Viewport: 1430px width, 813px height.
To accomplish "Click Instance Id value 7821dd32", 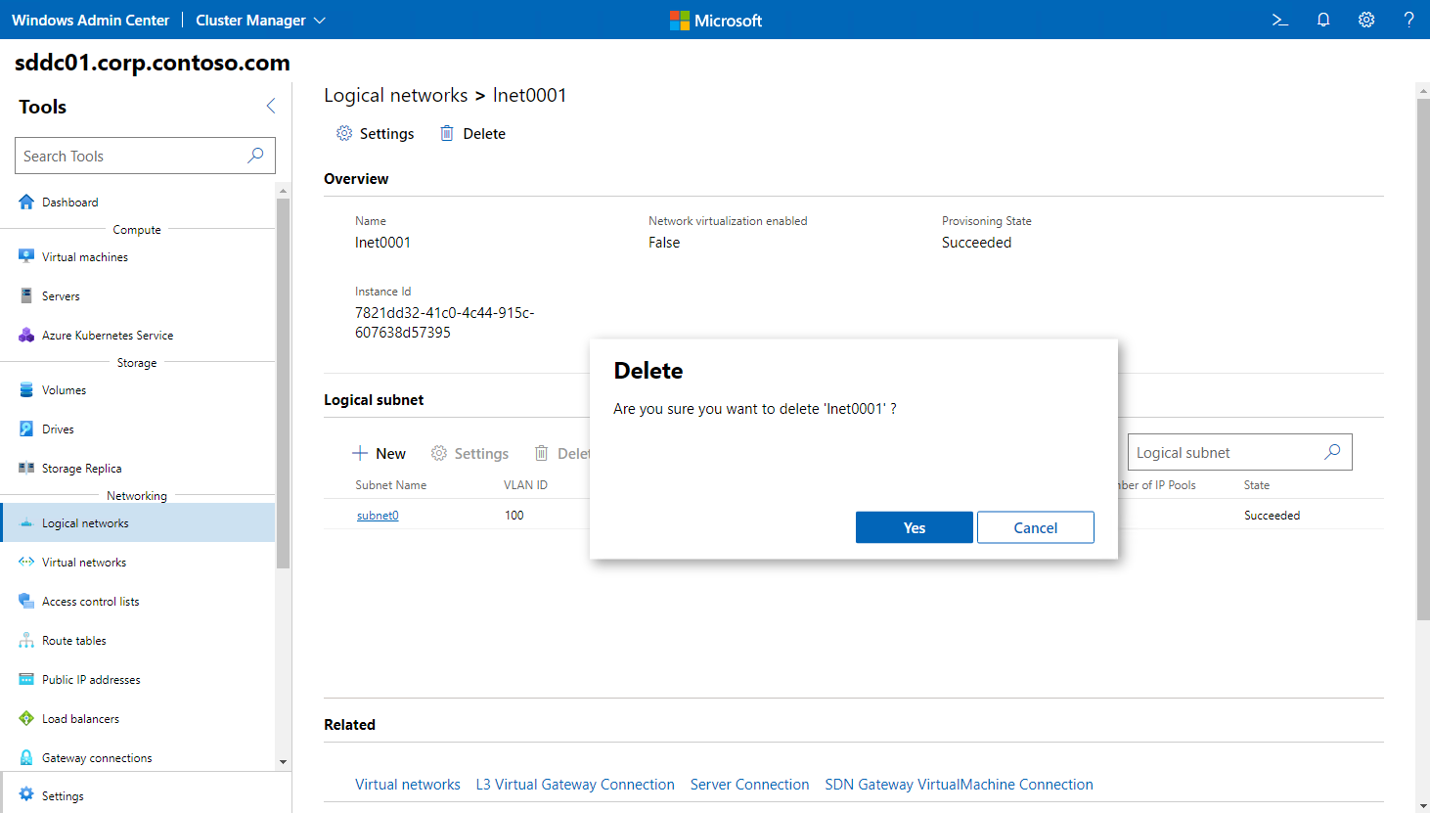I will point(445,323).
